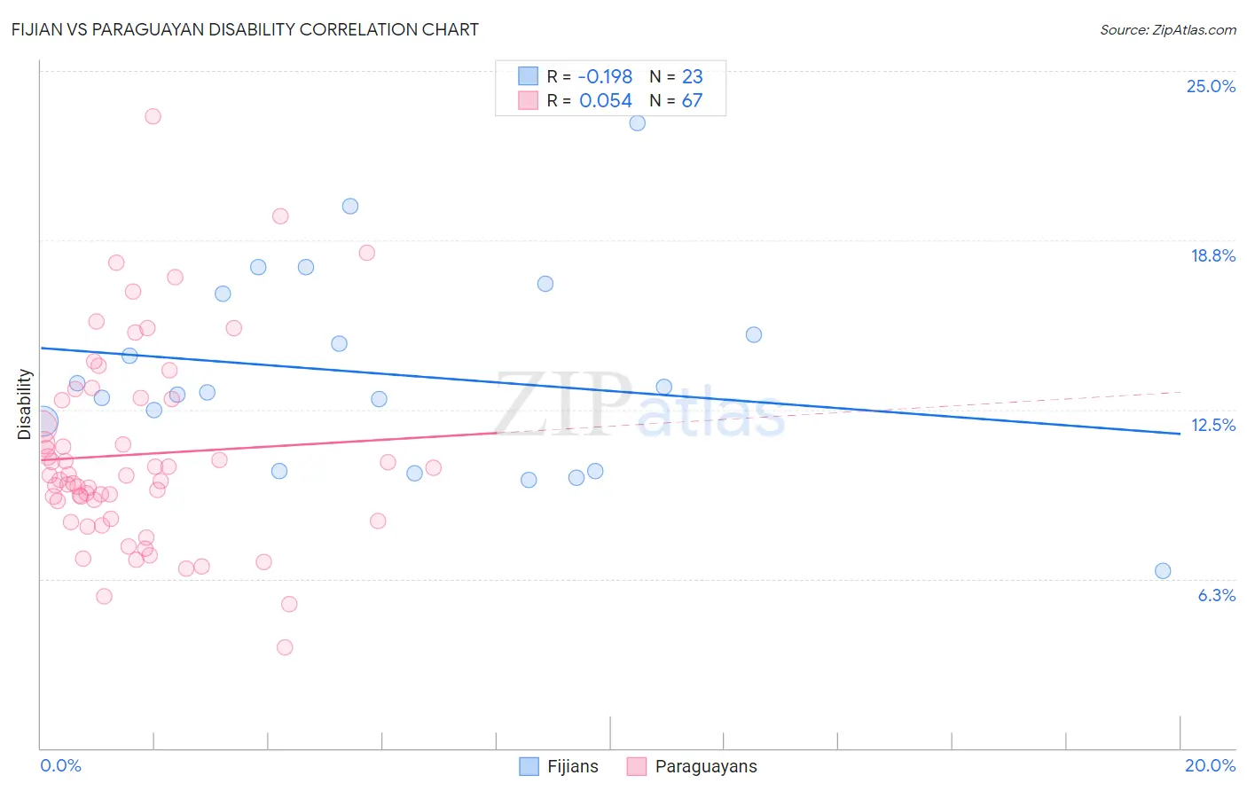
Task: Click the 0.0% x-axis label
Action: pyautogui.click(x=60, y=765)
